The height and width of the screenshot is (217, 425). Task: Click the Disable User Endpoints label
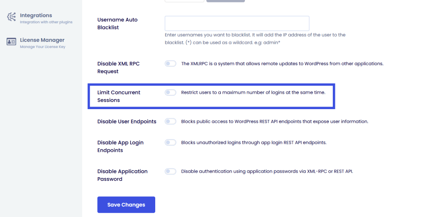[x=127, y=122]
